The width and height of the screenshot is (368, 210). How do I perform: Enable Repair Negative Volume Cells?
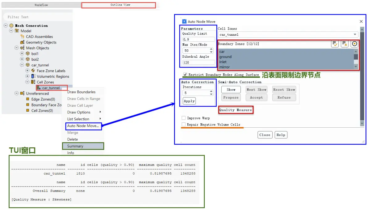[x=183, y=125]
